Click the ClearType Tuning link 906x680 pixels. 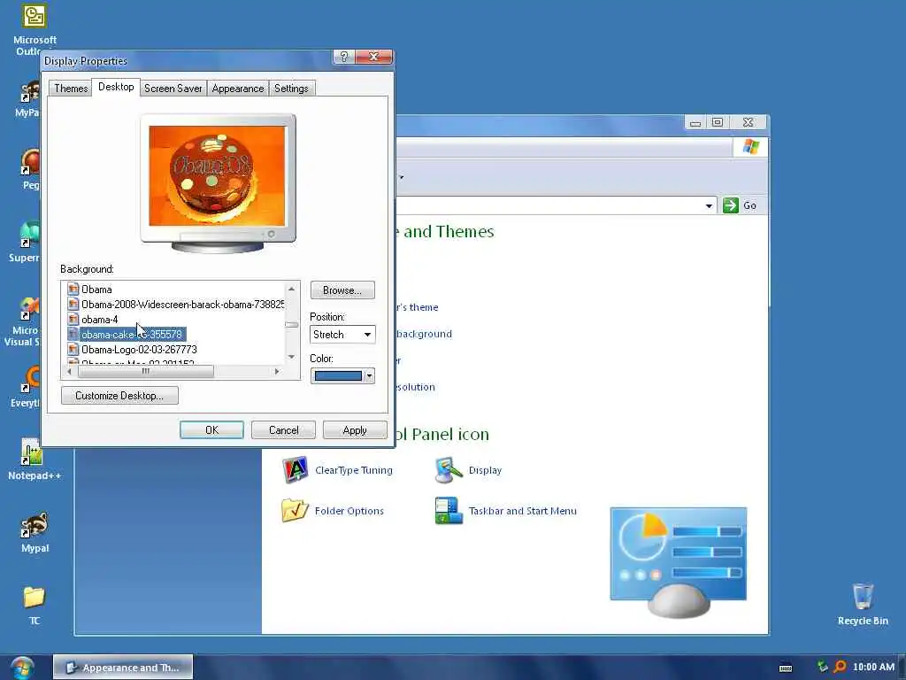tap(354, 470)
